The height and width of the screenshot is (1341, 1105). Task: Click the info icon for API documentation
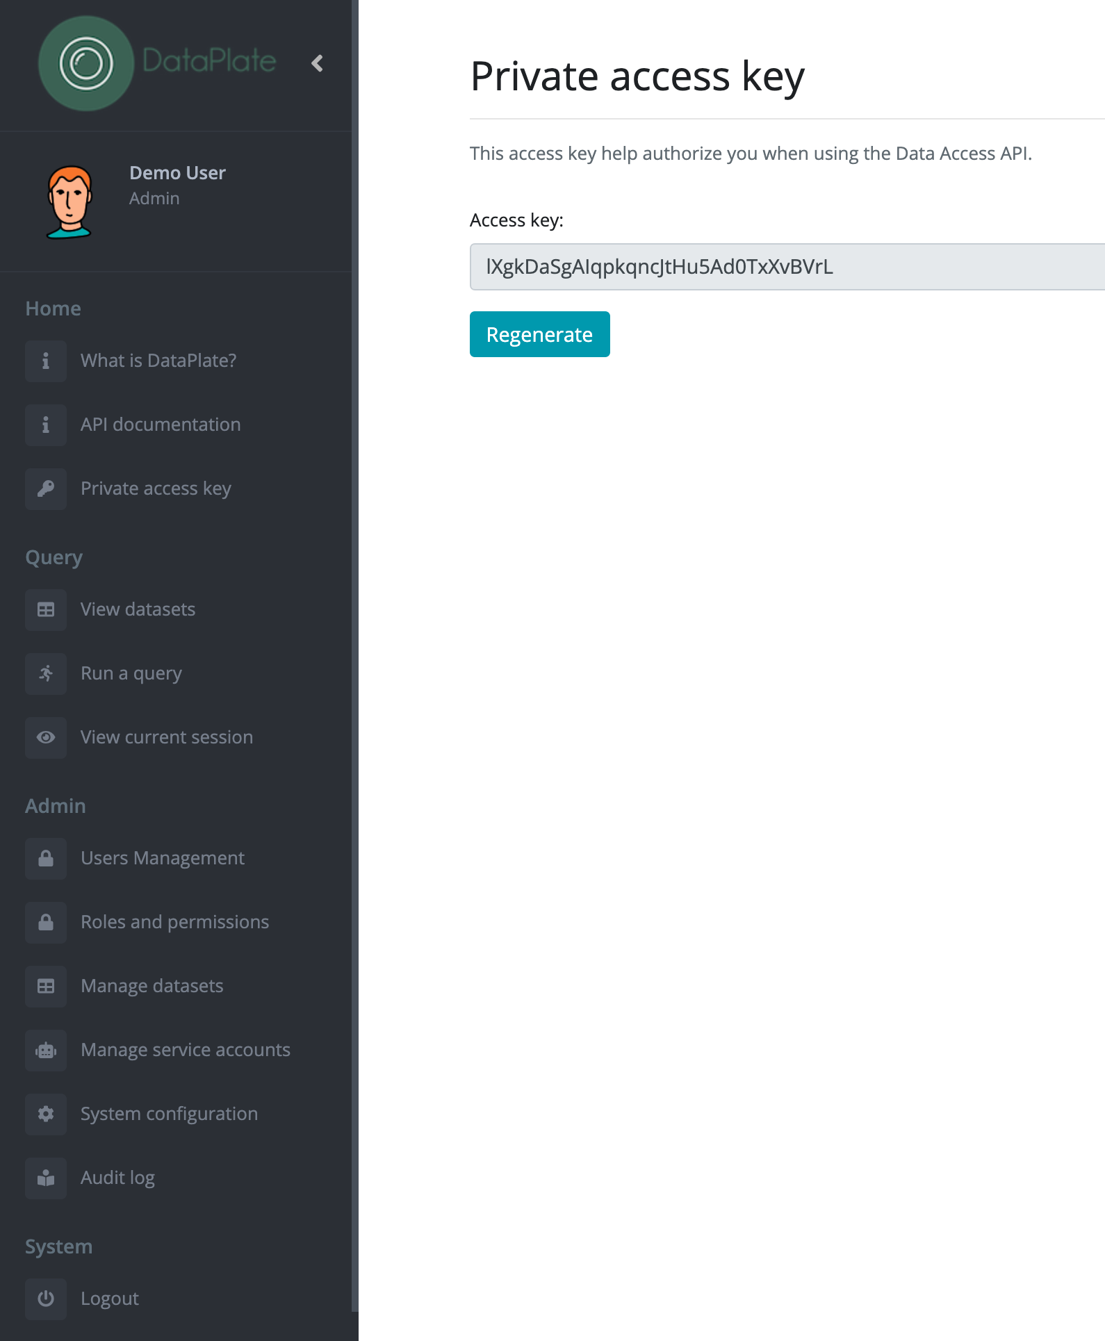46,425
